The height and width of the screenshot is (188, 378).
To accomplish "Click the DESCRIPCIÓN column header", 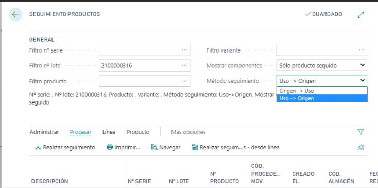I will pyautogui.click(x=49, y=181).
